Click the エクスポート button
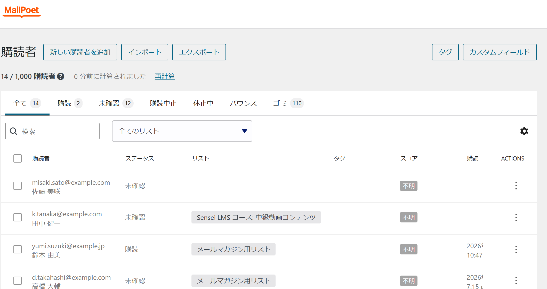 coord(199,52)
